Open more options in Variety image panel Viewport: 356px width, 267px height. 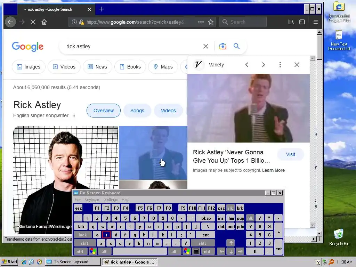click(280, 65)
